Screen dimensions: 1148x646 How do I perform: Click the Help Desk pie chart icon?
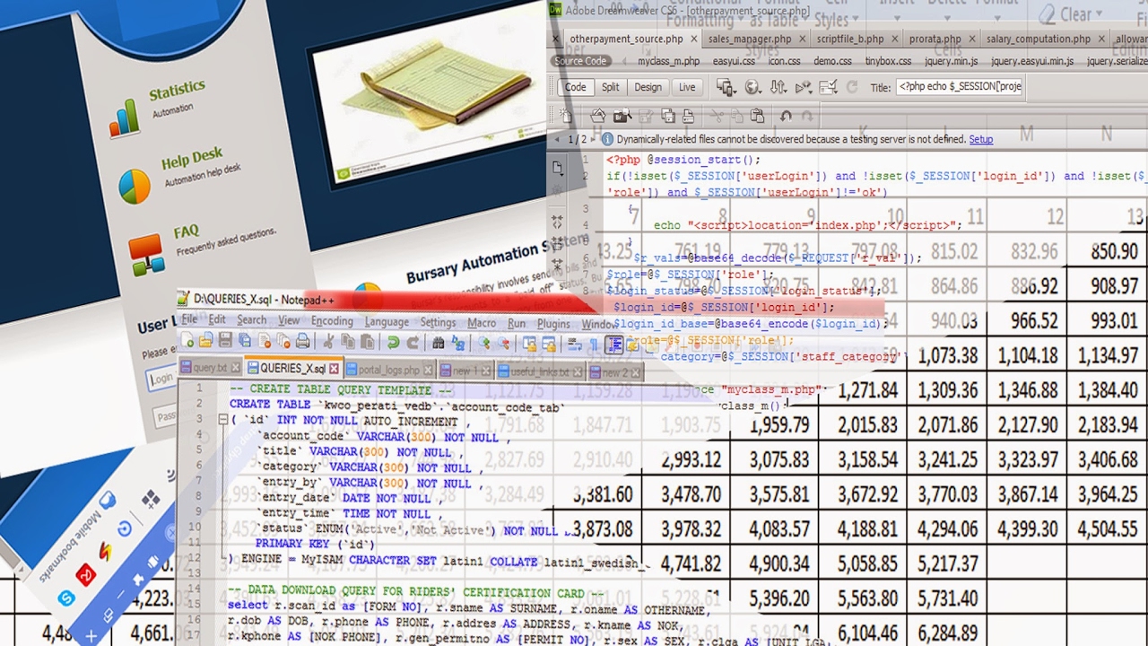pos(135,187)
